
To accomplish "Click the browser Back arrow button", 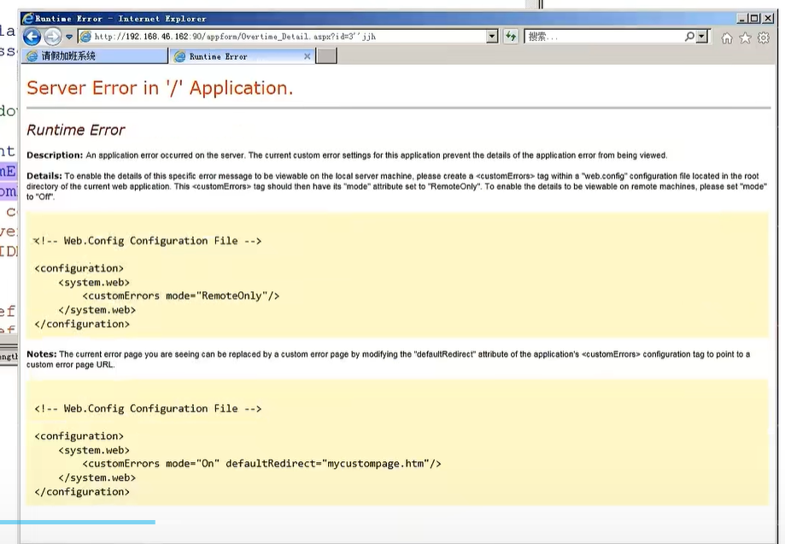I will point(32,37).
